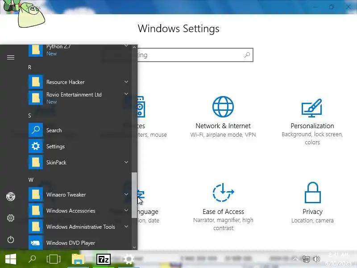
Task: Click the Find a setting search box
Action: click(178, 55)
